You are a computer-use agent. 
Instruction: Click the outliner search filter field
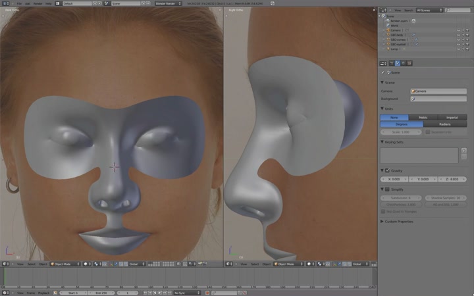(458, 10)
